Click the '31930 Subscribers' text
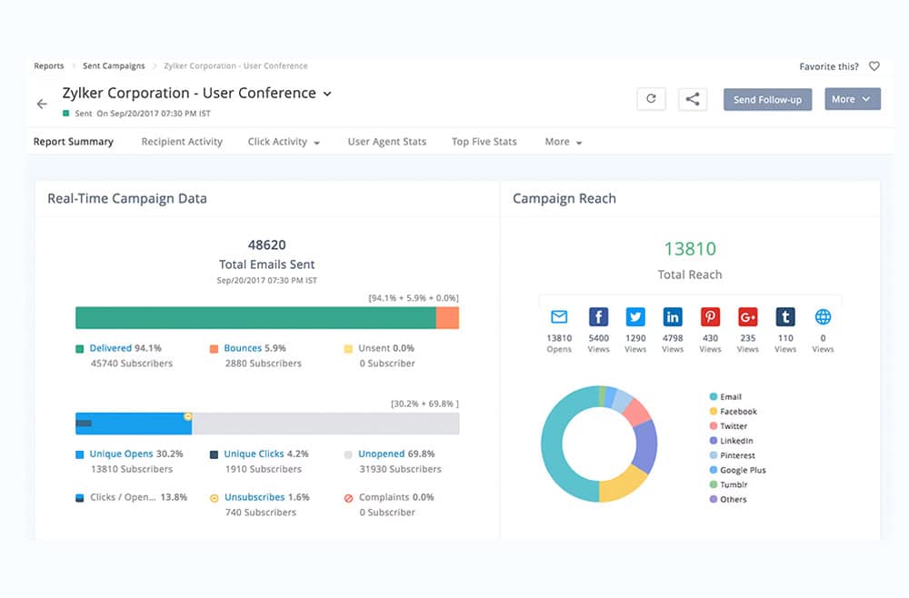Image resolution: width=909 pixels, height=598 pixels. tap(400, 469)
